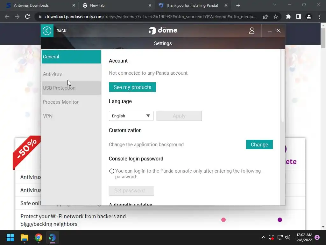Click network tray icon
Image resolution: width=326 pixels, height=245 pixels.
[280, 237]
